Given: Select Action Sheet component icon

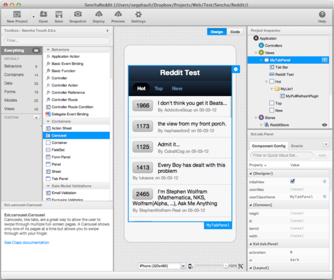Looking at the screenshot, I should pyautogui.click(x=49, y=128).
